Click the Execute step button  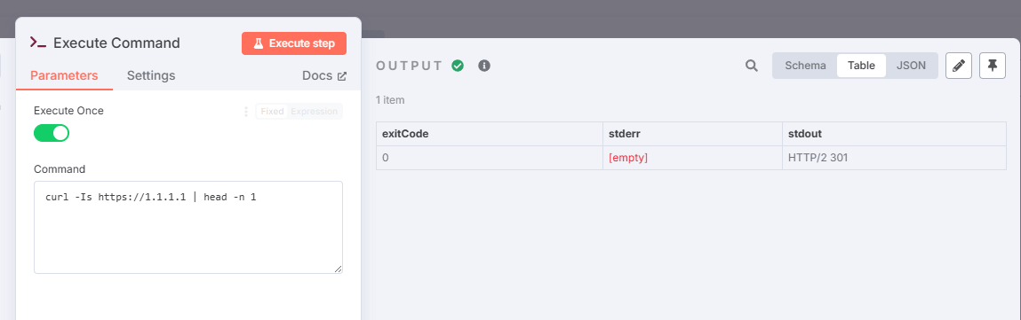point(293,43)
